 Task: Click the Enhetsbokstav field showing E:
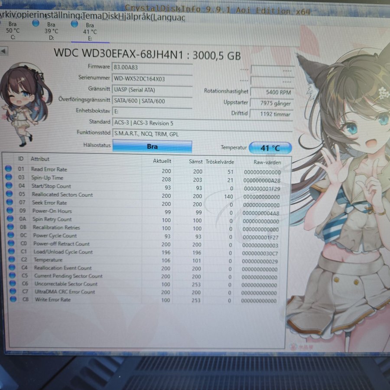[x=152, y=111]
